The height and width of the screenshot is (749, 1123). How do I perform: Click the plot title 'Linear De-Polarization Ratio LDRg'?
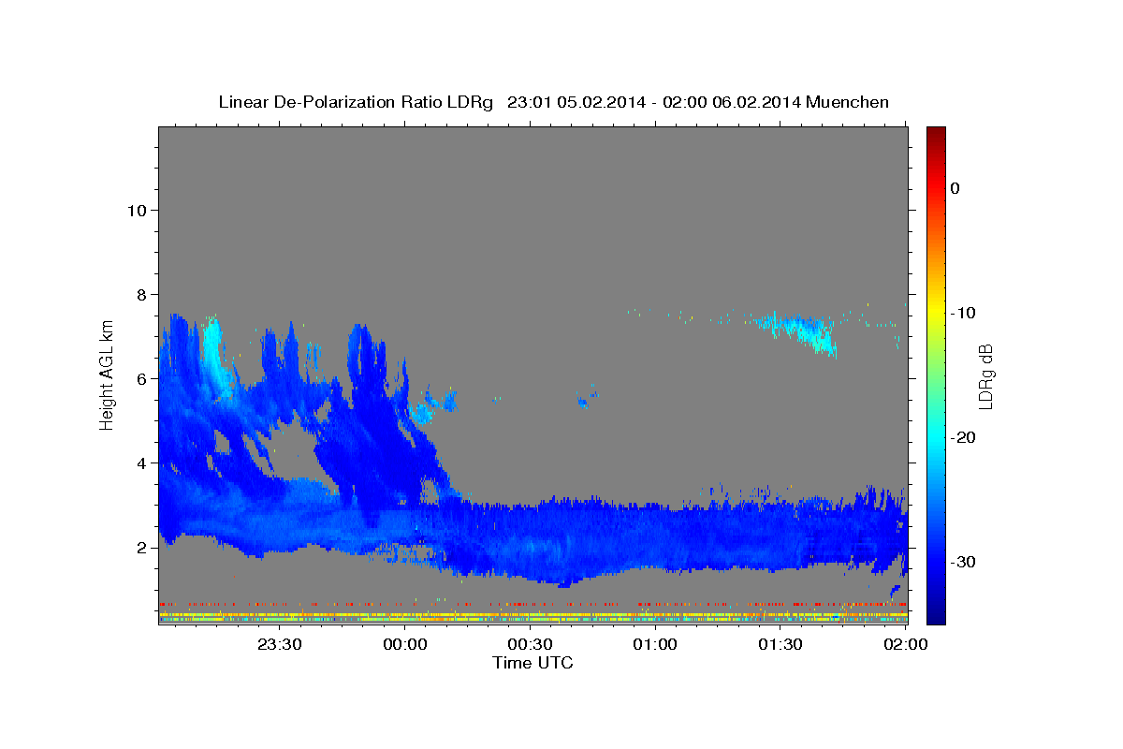[x=356, y=102]
